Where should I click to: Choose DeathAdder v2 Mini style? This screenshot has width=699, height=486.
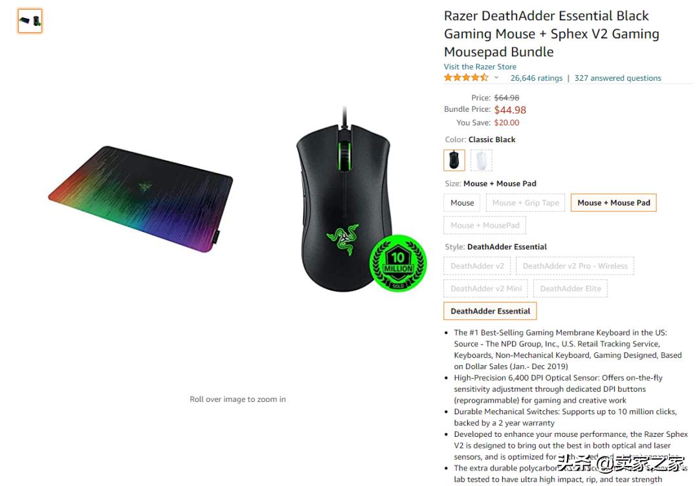486,288
